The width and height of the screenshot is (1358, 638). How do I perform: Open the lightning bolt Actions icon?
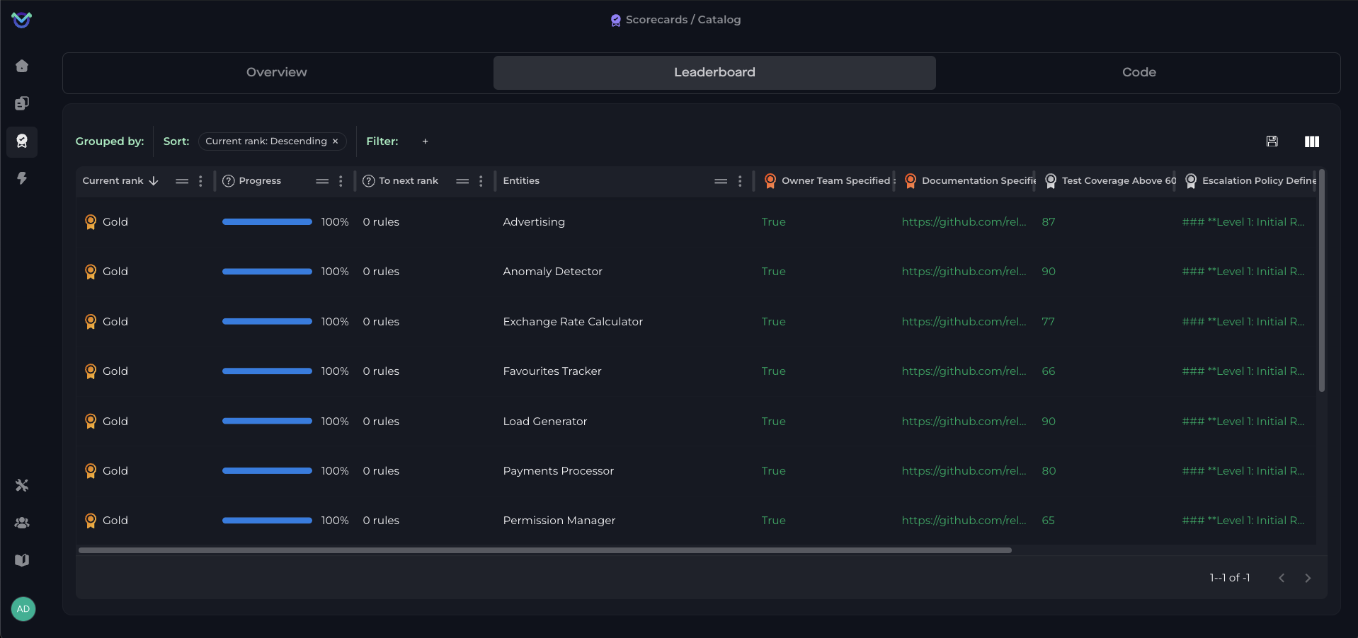pyautogui.click(x=22, y=178)
